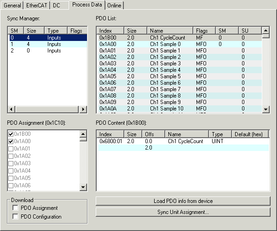Click PDO List Index column header
Image resolution: width=277 pixels, height=231 pixels.
pos(110,31)
